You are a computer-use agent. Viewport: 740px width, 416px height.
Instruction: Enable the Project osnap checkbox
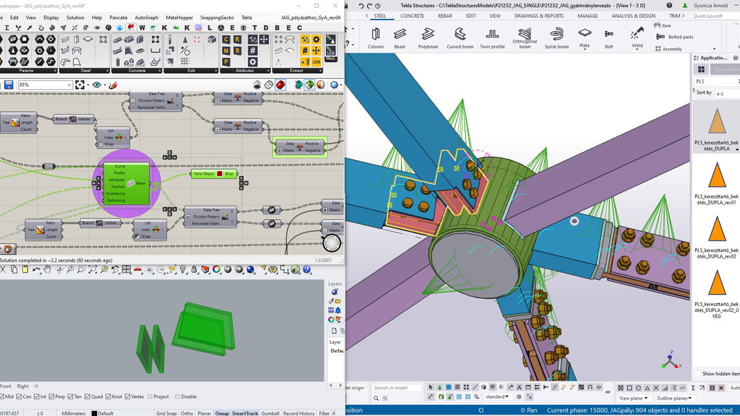[x=150, y=396]
